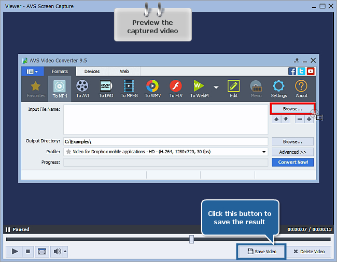Click the Paused status indicator
The image size is (337, 262).
18,229
